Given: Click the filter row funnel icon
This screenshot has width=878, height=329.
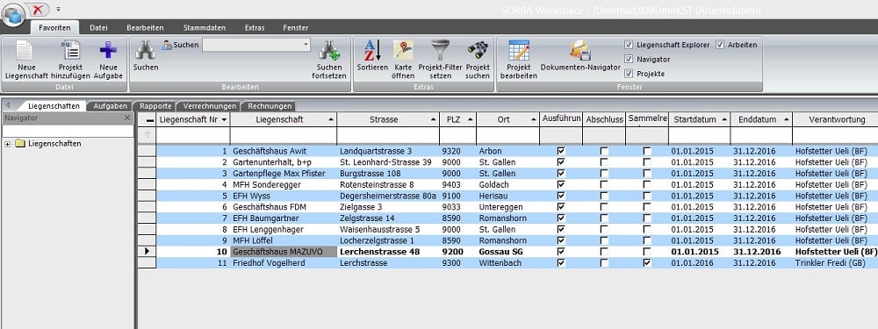Looking at the screenshot, I should click(148, 135).
